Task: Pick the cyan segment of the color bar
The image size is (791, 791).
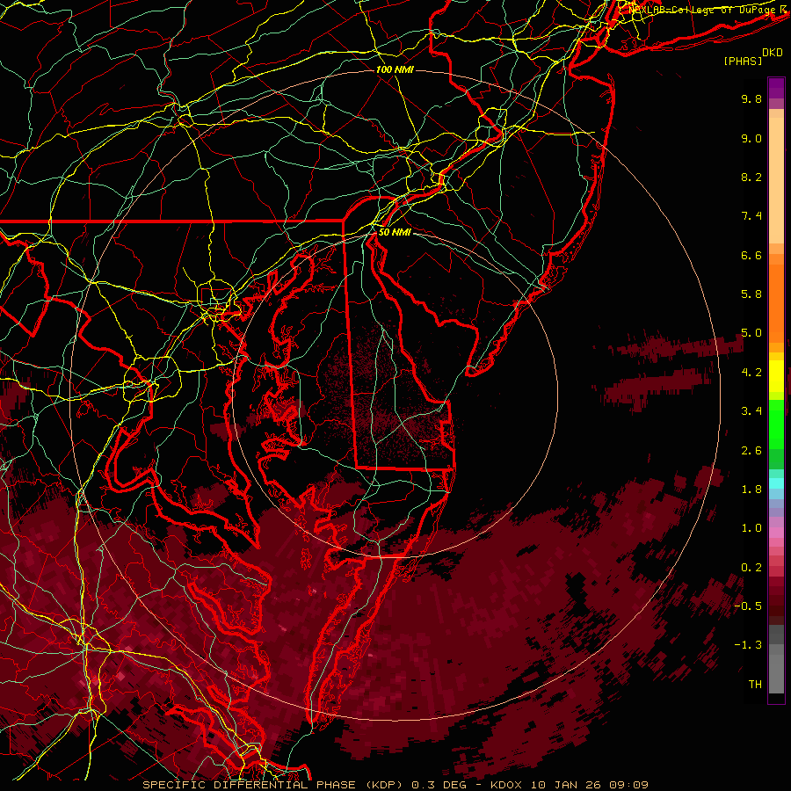Action: (x=776, y=483)
